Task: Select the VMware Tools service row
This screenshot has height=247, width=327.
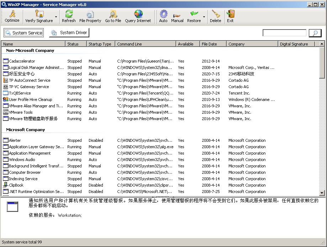Action: [x=21, y=112]
